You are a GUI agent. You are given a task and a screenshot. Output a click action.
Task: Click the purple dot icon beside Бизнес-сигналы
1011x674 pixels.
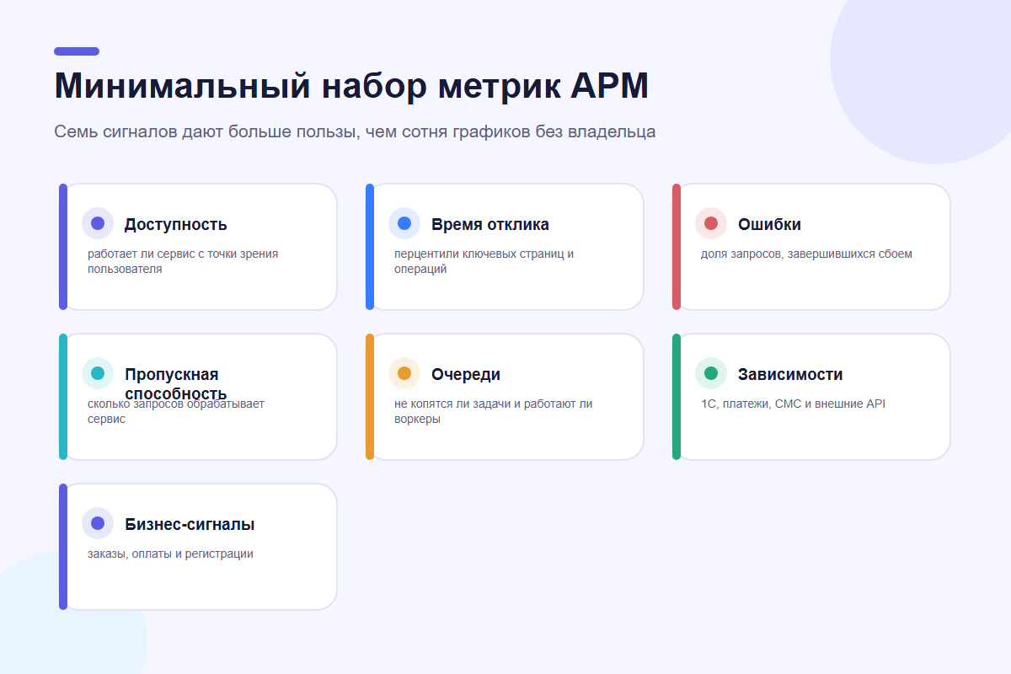[x=98, y=523]
